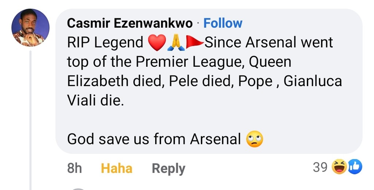The width and height of the screenshot is (374, 190).
Task: Click the blue thumbs-up Like icon
Action: [355, 167]
